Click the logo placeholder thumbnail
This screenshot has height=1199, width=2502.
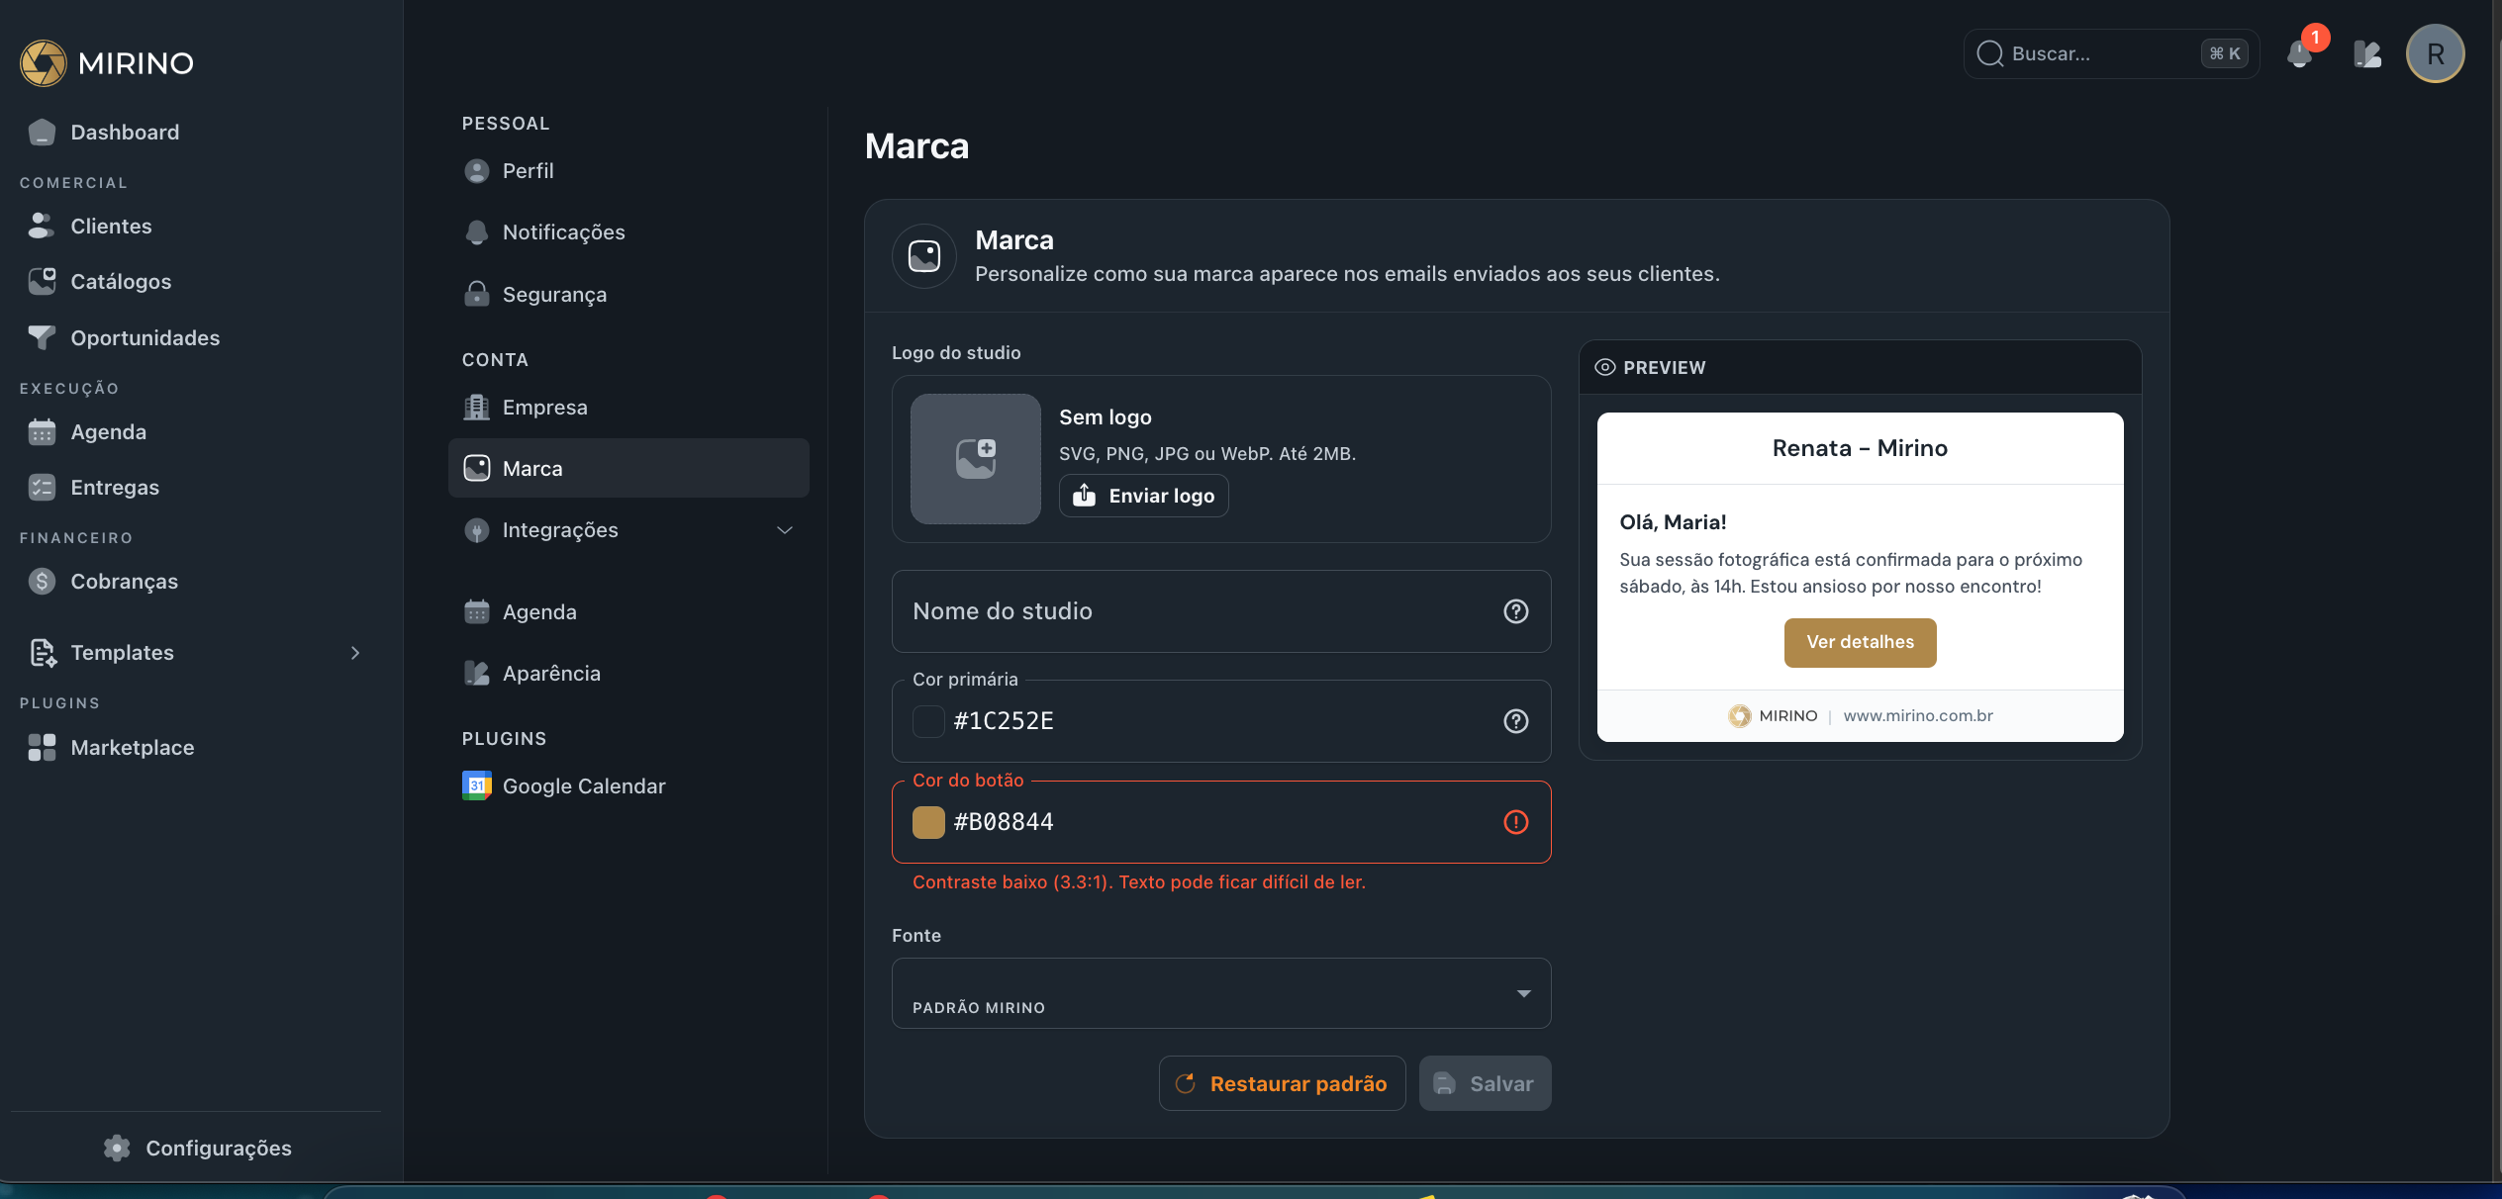pos(976,459)
